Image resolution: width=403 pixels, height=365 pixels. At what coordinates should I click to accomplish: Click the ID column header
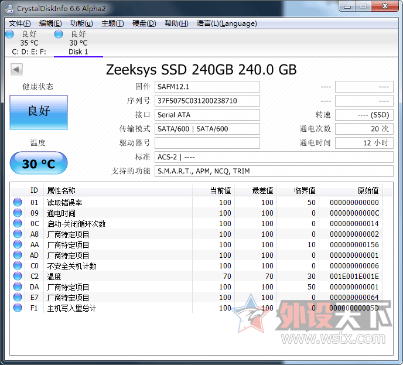tap(34, 190)
